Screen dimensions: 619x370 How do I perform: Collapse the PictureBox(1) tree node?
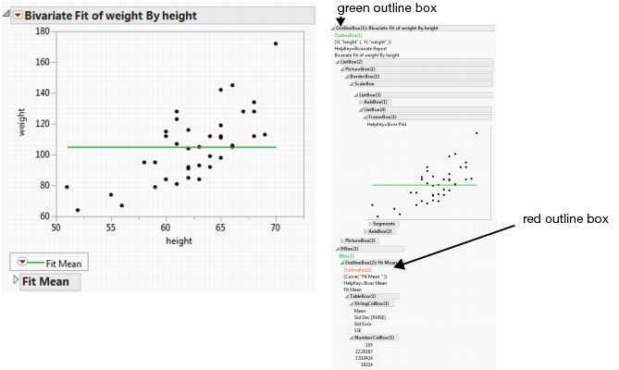340,69
